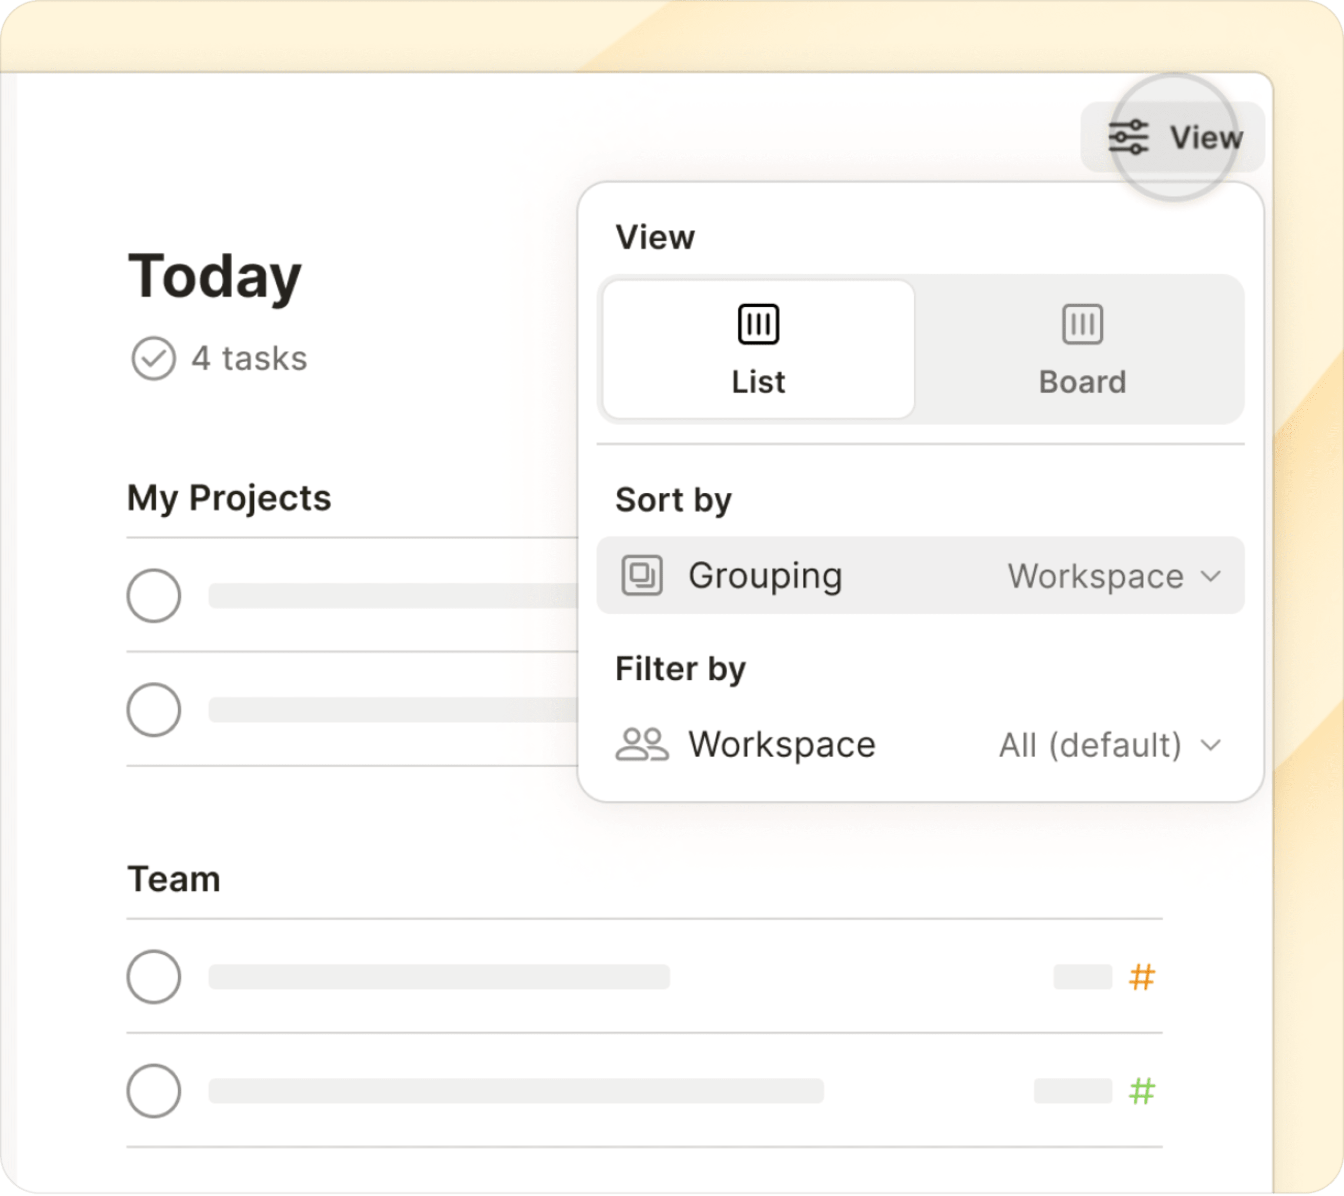Image resolution: width=1344 pixels, height=1196 pixels.
Task: Complete the first task under My Projects
Action: 153,595
